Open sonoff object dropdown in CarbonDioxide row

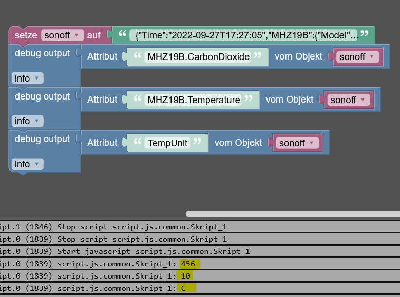coord(357,57)
